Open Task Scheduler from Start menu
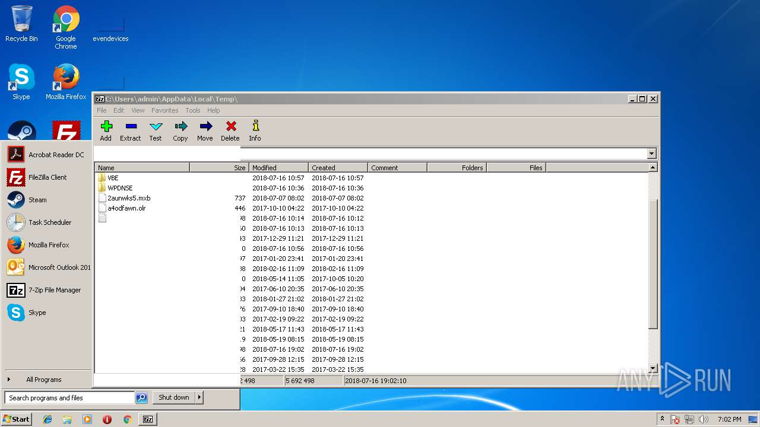The height and width of the screenshot is (427, 760). point(47,222)
